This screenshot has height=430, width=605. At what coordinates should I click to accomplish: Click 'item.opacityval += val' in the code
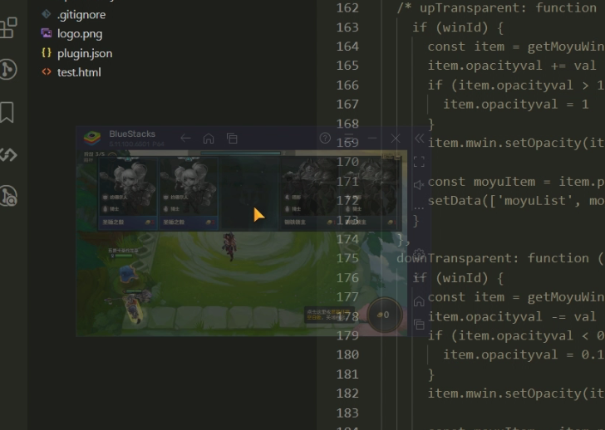click(512, 66)
